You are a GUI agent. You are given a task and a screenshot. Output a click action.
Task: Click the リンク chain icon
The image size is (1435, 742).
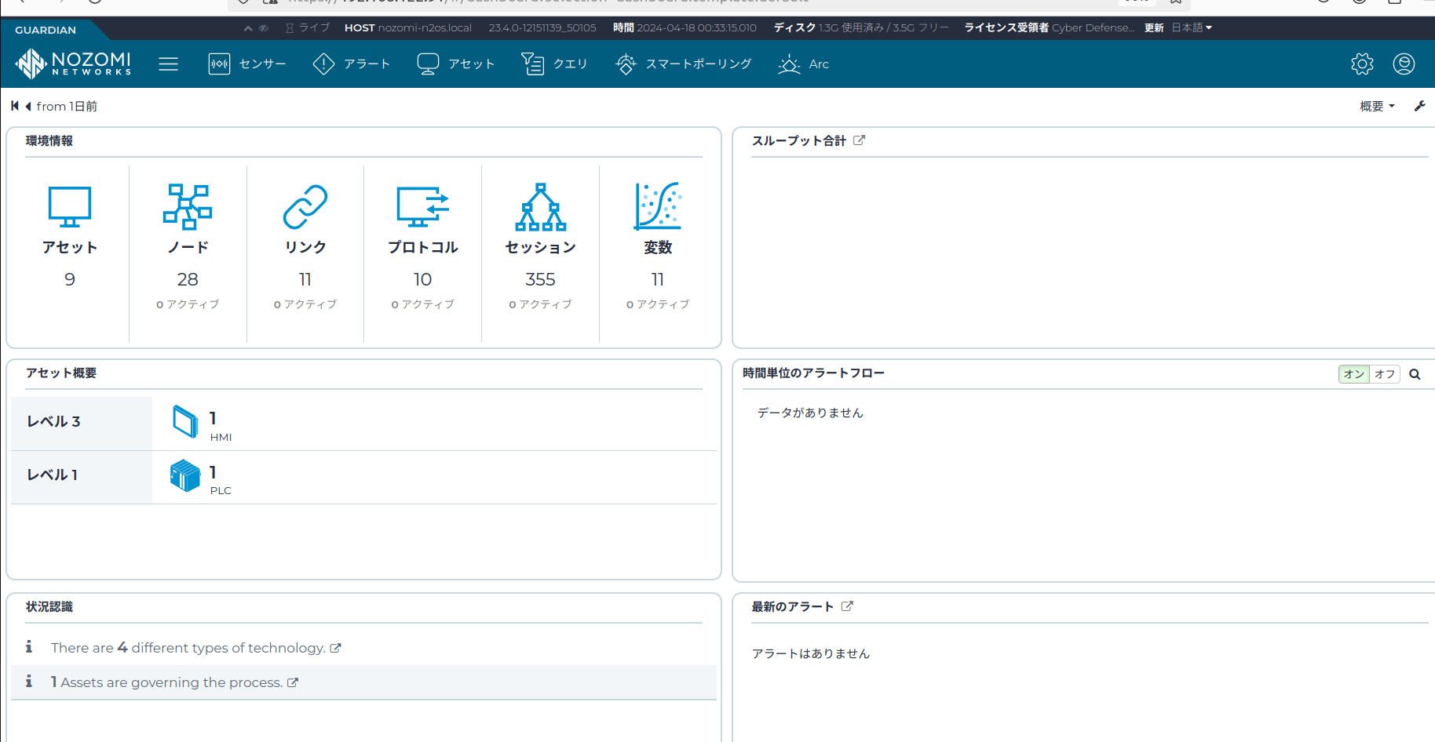(305, 206)
